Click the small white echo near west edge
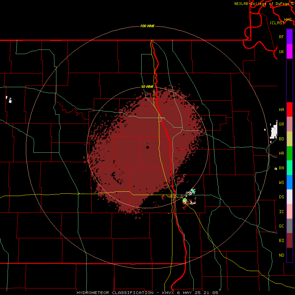This screenshot has width=295, height=295. (10, 100)
